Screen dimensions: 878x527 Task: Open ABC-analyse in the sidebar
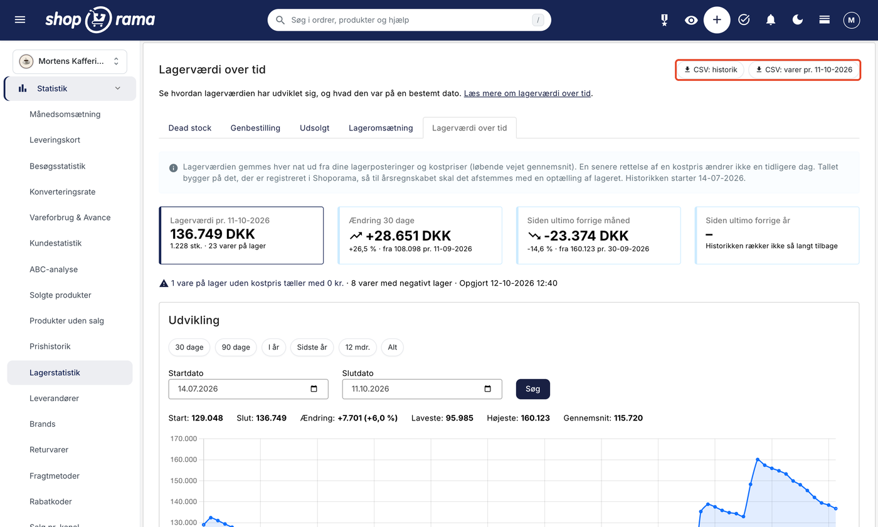pos(54,269)
